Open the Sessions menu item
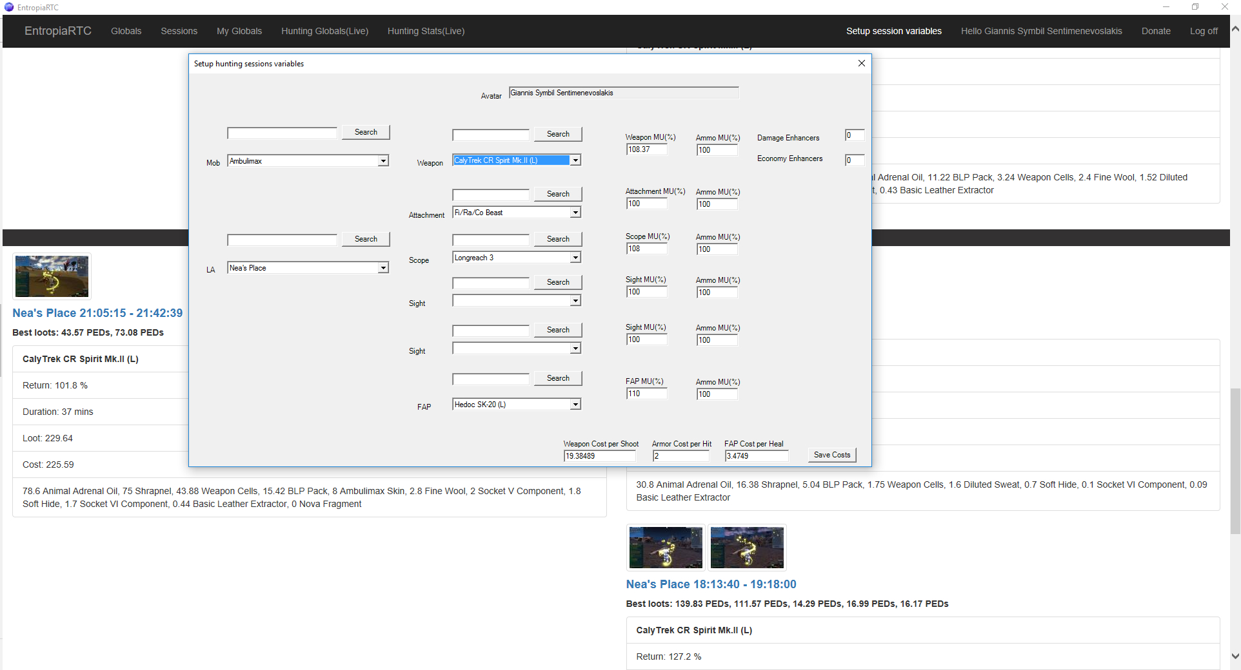 [179, 31]
